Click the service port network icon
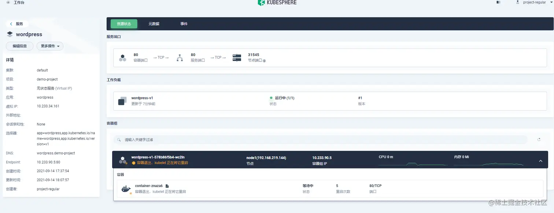The width and height of the screenshot is (554, 213). pos(180,58)
